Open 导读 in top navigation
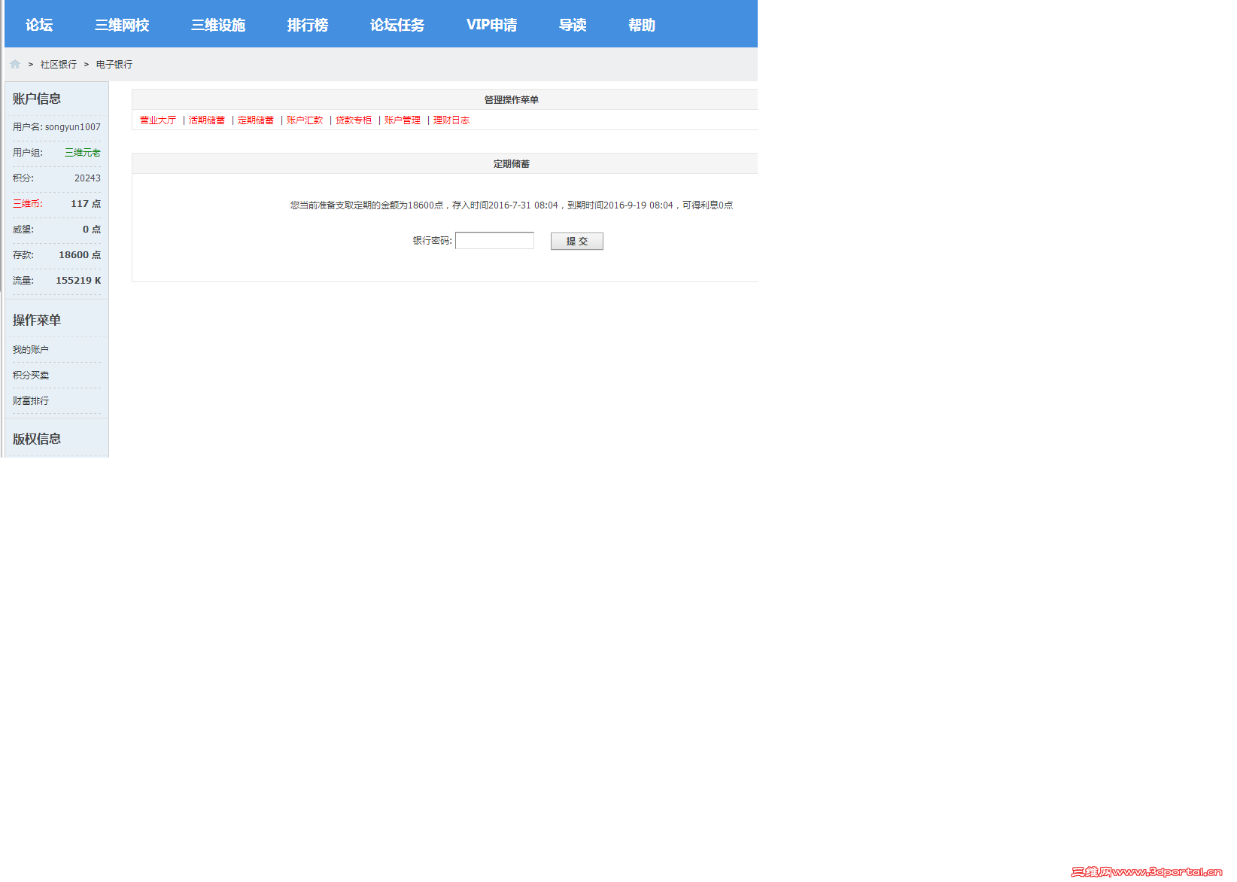Viewport: 1237px width, 882px height. [573, 25]
